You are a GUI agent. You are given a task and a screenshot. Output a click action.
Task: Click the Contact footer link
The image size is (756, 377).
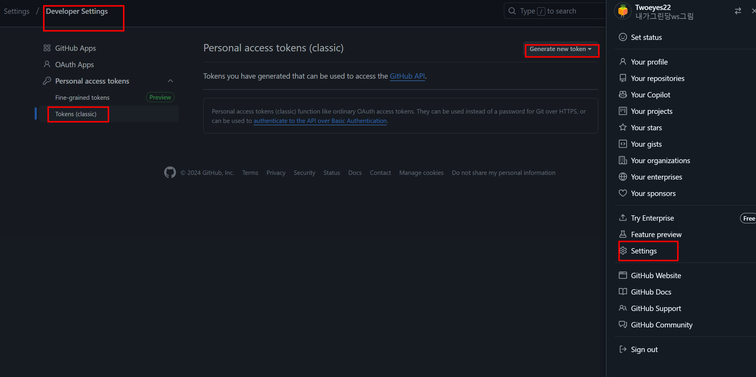[380, 173]
